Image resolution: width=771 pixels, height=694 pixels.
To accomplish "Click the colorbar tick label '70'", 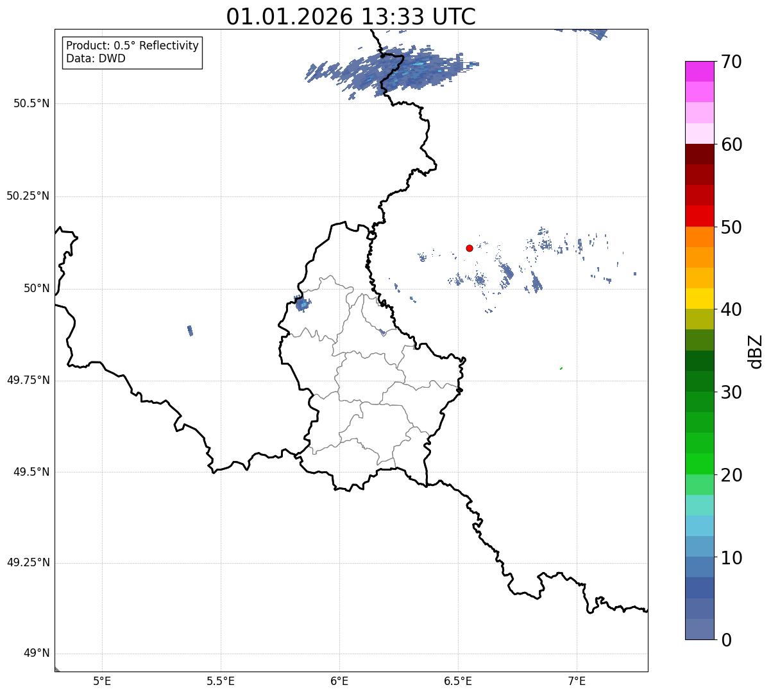I will coord(731,62).
